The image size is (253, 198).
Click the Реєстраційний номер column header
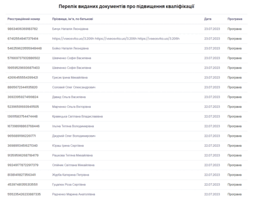click(x=24, y=19)
